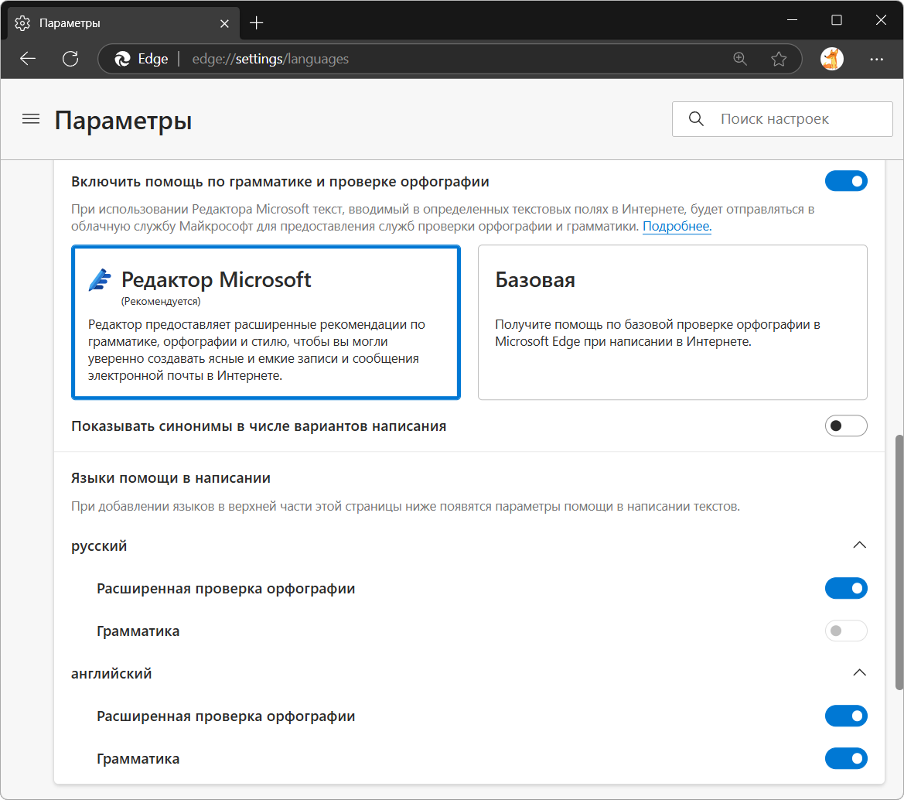Reload the page with the refresh icon
The height and width of the screenshot is (800, 904).
pos(70,59)
